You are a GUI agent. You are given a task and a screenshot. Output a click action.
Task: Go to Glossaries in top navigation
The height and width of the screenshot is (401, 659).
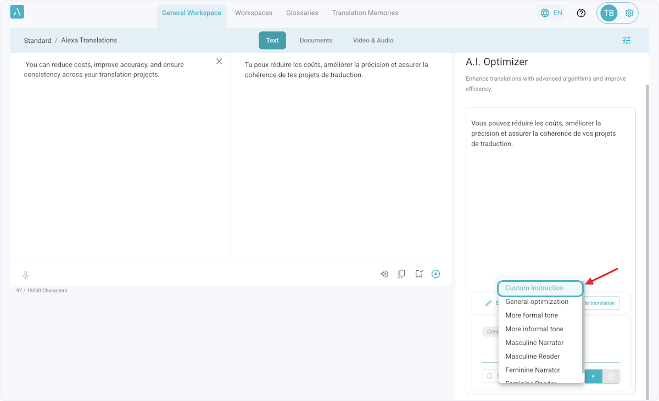pyautogui.click(x=302, y=13)
